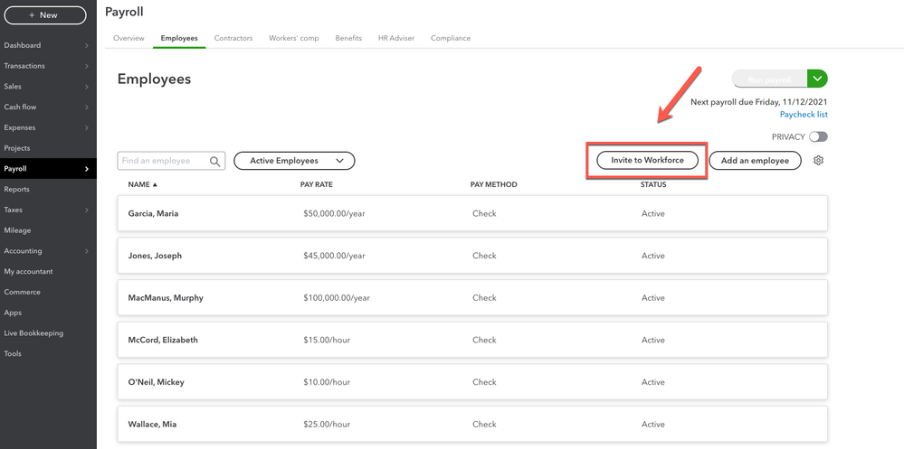Expand the Transactions sidebar chevron
This screenshot has height=449, width=904.
pos(87,66)
